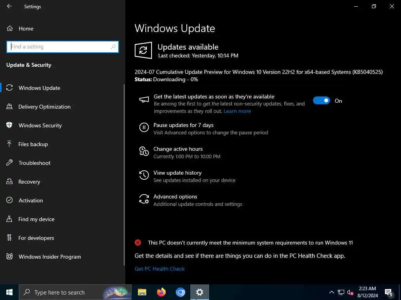This screenshot has width=401, height=300.
Task: Go to Settings Home
Action: point(26,29)
